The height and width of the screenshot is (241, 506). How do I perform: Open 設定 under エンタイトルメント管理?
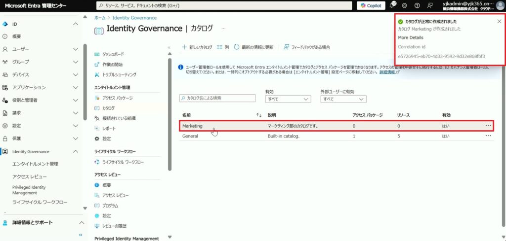107,138
